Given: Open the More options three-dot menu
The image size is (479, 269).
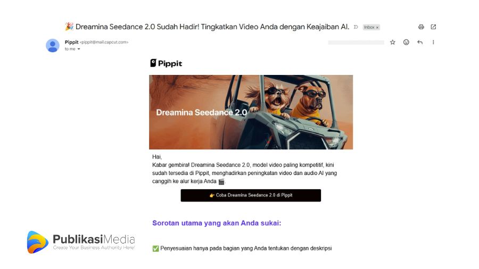Looking at the screenshot, I should 433,42.
